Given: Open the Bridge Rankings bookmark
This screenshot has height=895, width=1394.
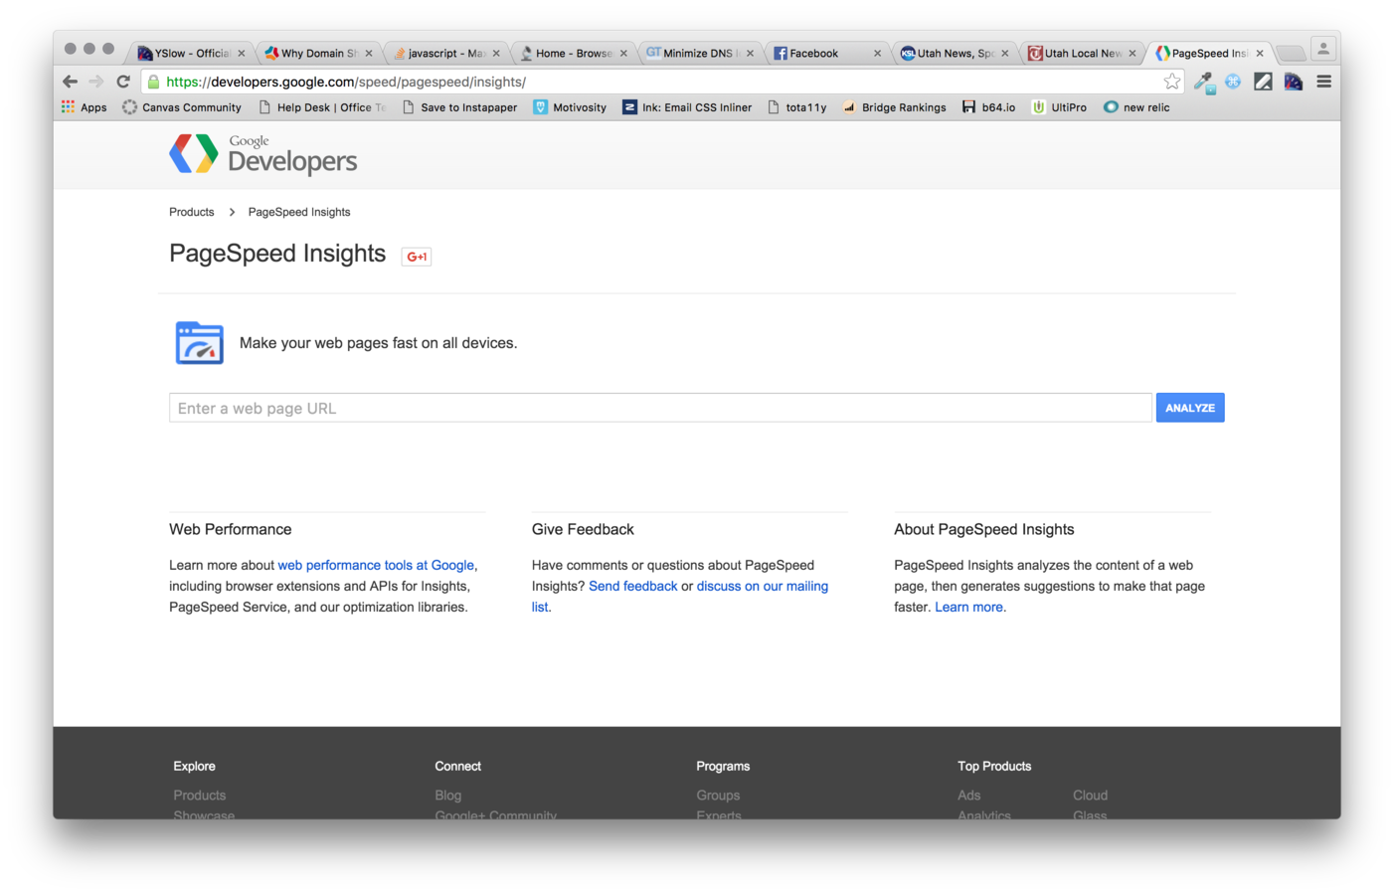Looking at the screenshot, I should (894, 107).
